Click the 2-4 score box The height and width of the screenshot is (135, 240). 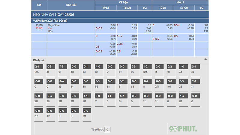tap(196, 81)
